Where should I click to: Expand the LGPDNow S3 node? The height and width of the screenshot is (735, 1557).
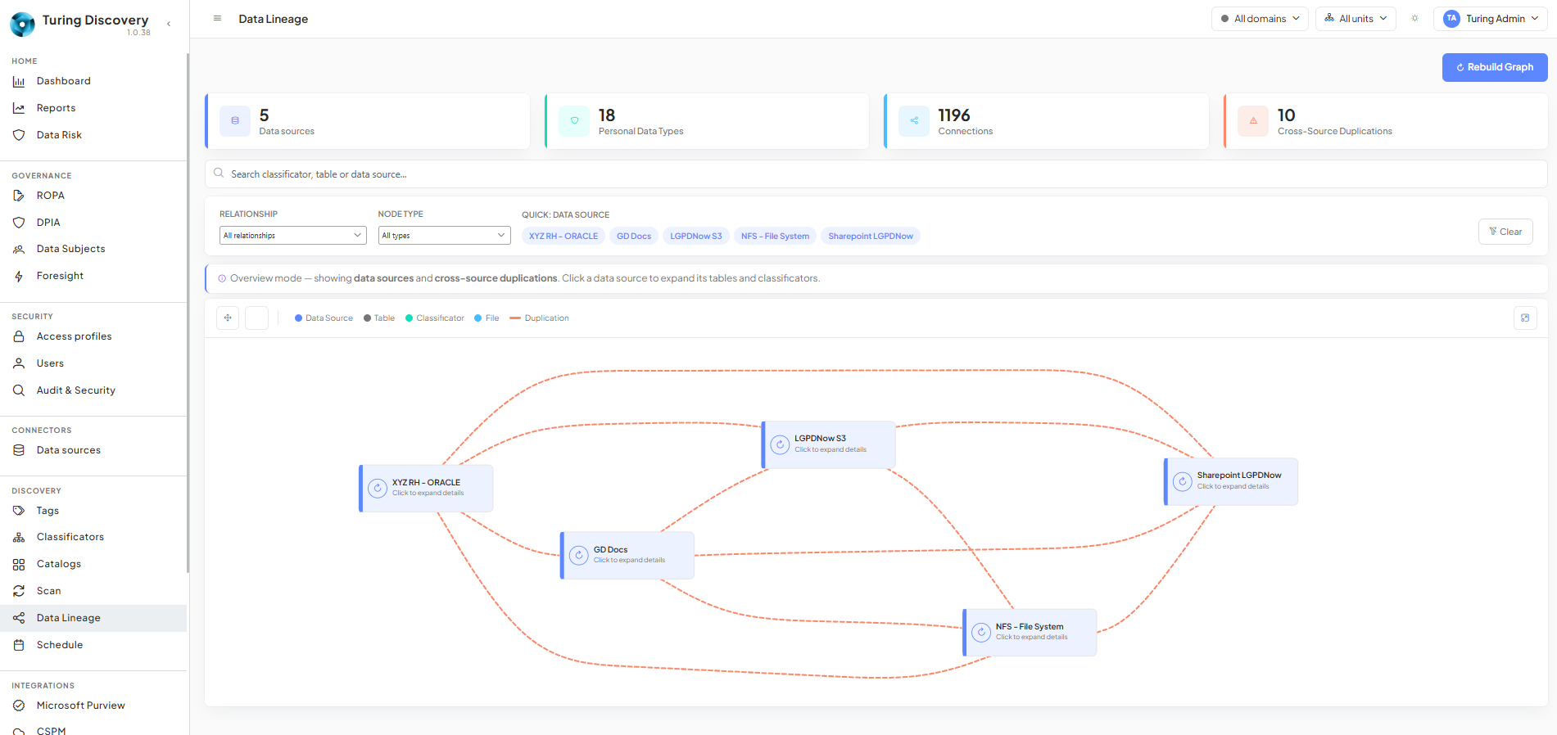point(828,444)
